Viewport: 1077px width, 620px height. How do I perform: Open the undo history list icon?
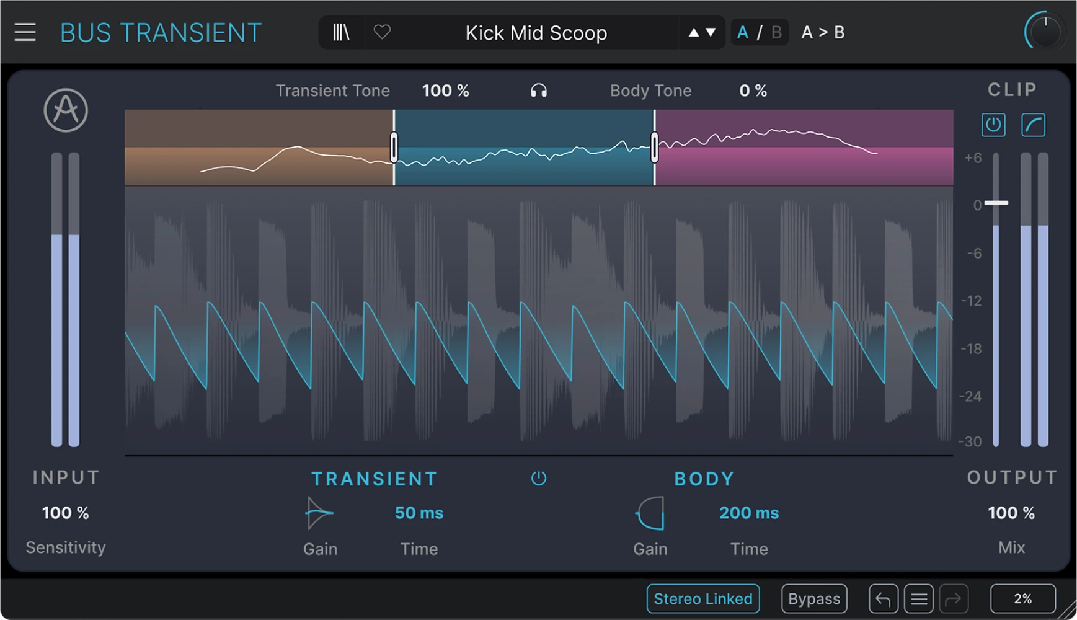[x=918, y=598]
